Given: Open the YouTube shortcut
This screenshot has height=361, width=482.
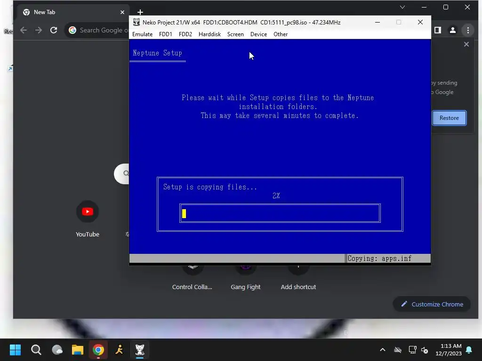Looking at the screenshot, I should click(x=88, y=219).
